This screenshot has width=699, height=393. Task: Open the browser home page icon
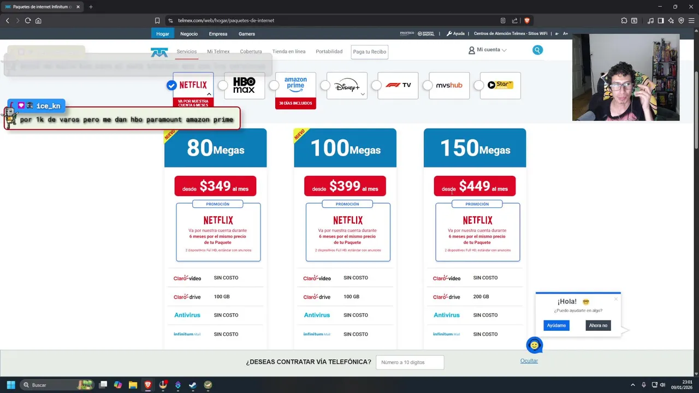pyautogui.click(x=38, y=21)
